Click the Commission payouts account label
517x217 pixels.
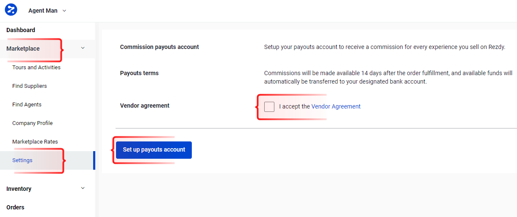(160, 47)
